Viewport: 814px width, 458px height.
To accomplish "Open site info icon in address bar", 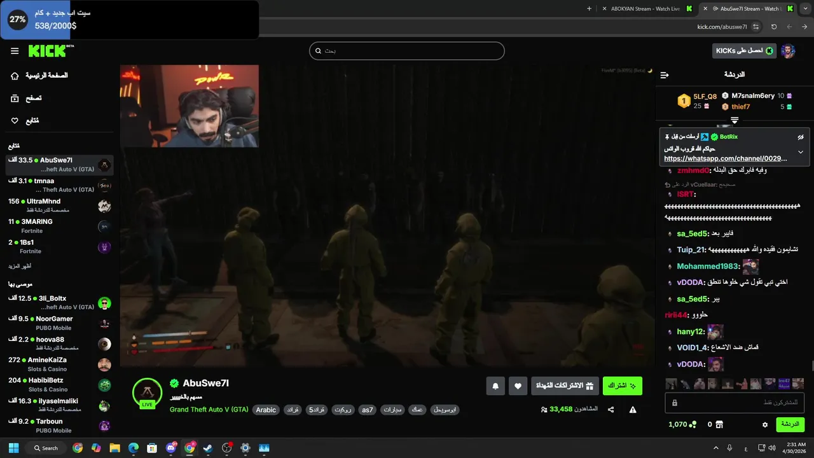I will tap(755, 27).
